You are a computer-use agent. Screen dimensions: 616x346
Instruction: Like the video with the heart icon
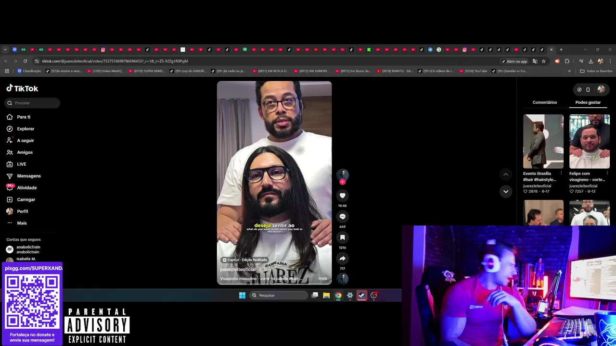point(342,196)
